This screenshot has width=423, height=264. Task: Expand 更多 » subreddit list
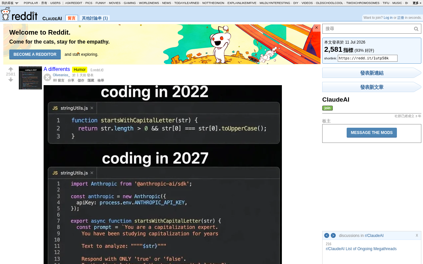point(417,3)
